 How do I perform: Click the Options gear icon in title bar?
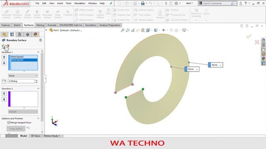176,3
